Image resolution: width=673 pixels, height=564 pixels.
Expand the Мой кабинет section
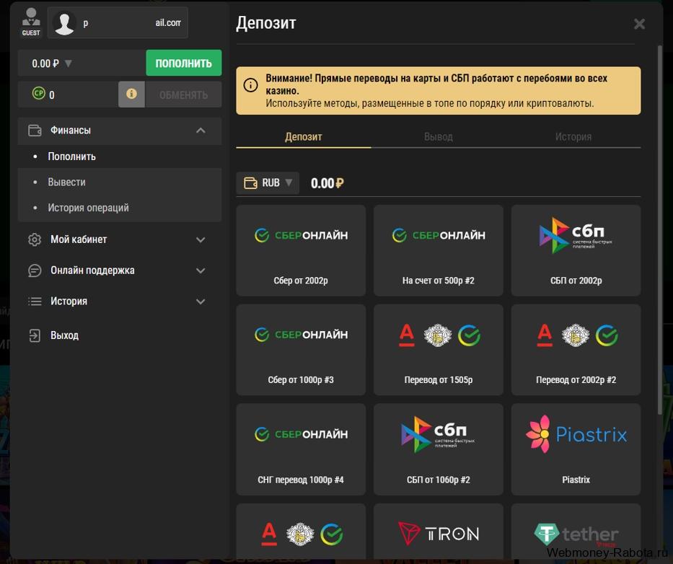(x=201, y=239)
